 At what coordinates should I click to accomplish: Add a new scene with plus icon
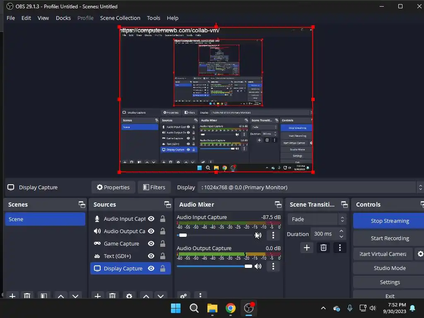[x=12, y=296]
